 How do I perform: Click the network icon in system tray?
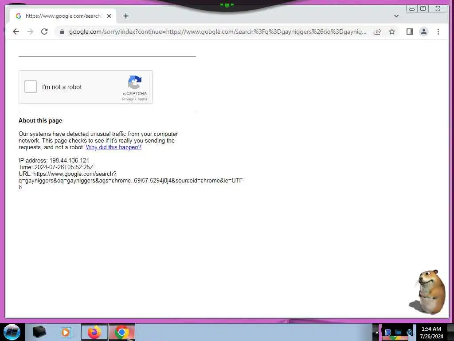pos(399,332)
